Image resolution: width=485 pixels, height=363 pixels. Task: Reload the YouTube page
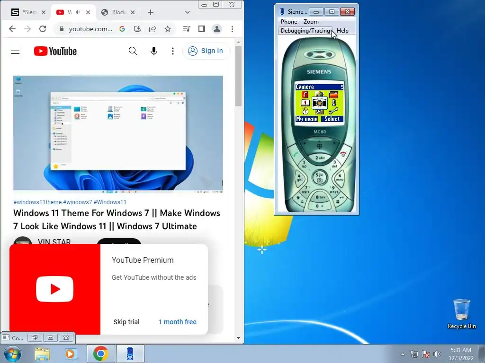(x=42, y=29)
